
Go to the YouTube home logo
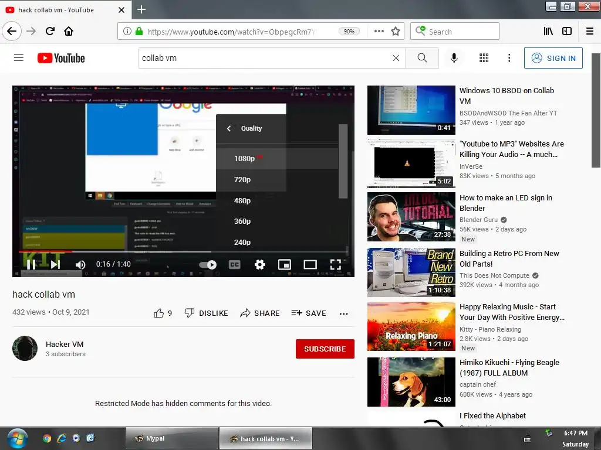(61, 58)
